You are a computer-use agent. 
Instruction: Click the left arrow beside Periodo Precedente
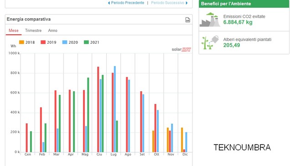[x=109, y=3]
